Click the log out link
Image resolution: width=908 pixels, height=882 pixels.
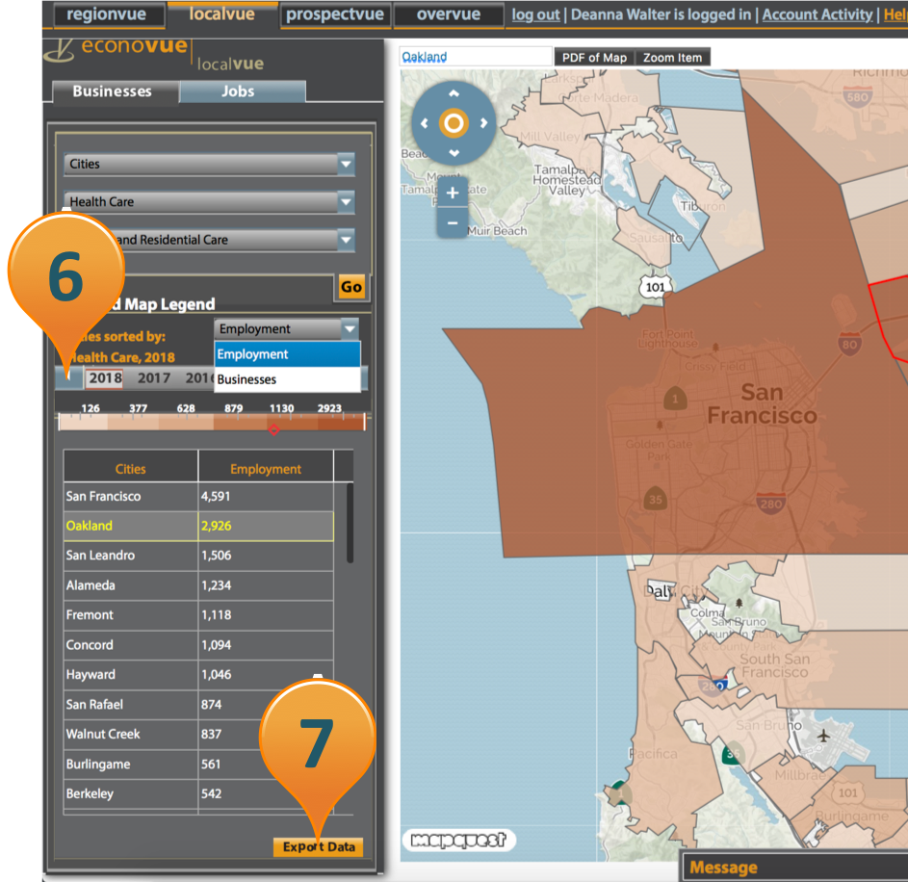pyautogui.click(x=535, y=14)
